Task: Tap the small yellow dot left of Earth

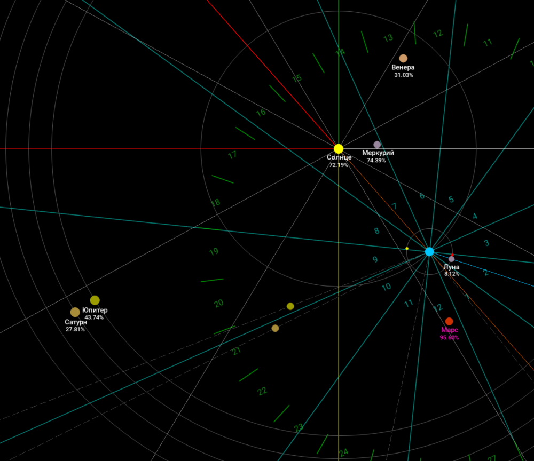Action: (407, 248)
